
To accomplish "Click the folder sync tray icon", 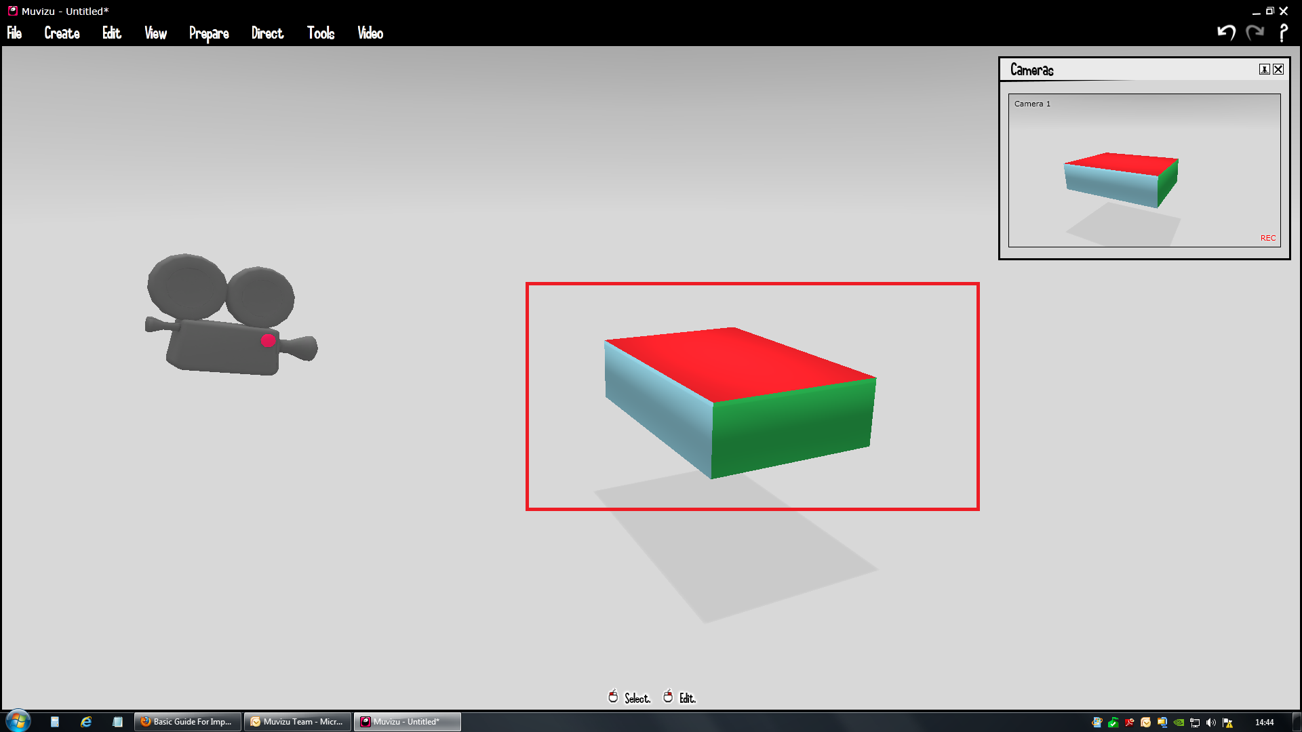I will 1162,723.
